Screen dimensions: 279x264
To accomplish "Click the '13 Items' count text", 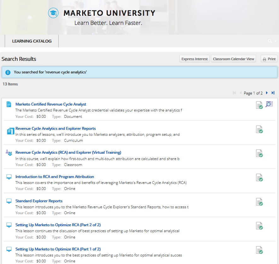I will [10, 84].
